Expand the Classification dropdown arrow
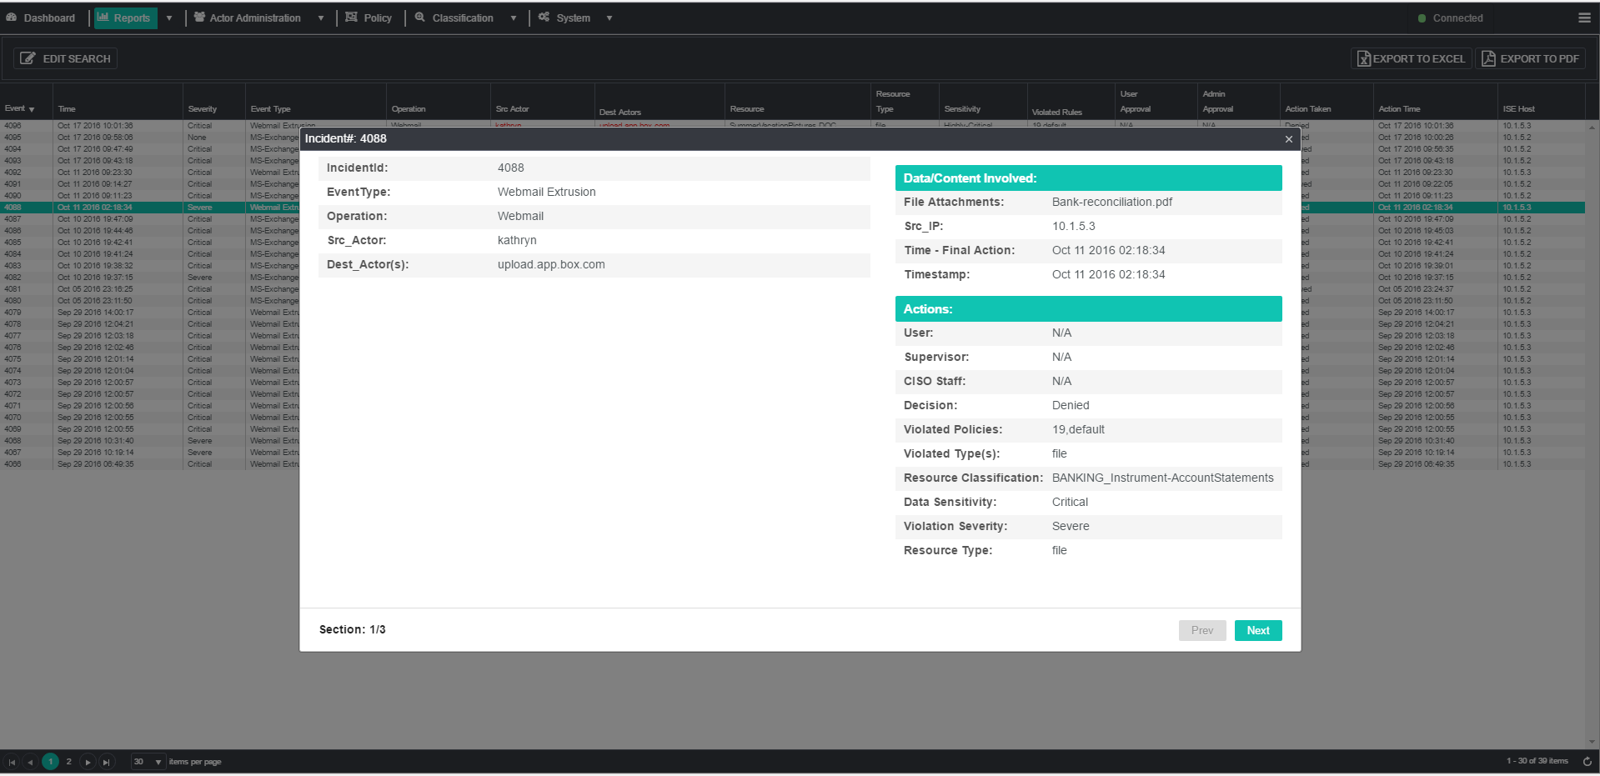1600x776 pixels. [x=514, y=18]
